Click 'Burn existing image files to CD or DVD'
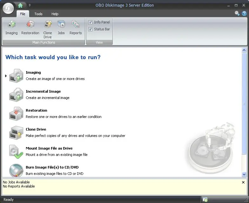249x203 pixels. pos(55,174)
